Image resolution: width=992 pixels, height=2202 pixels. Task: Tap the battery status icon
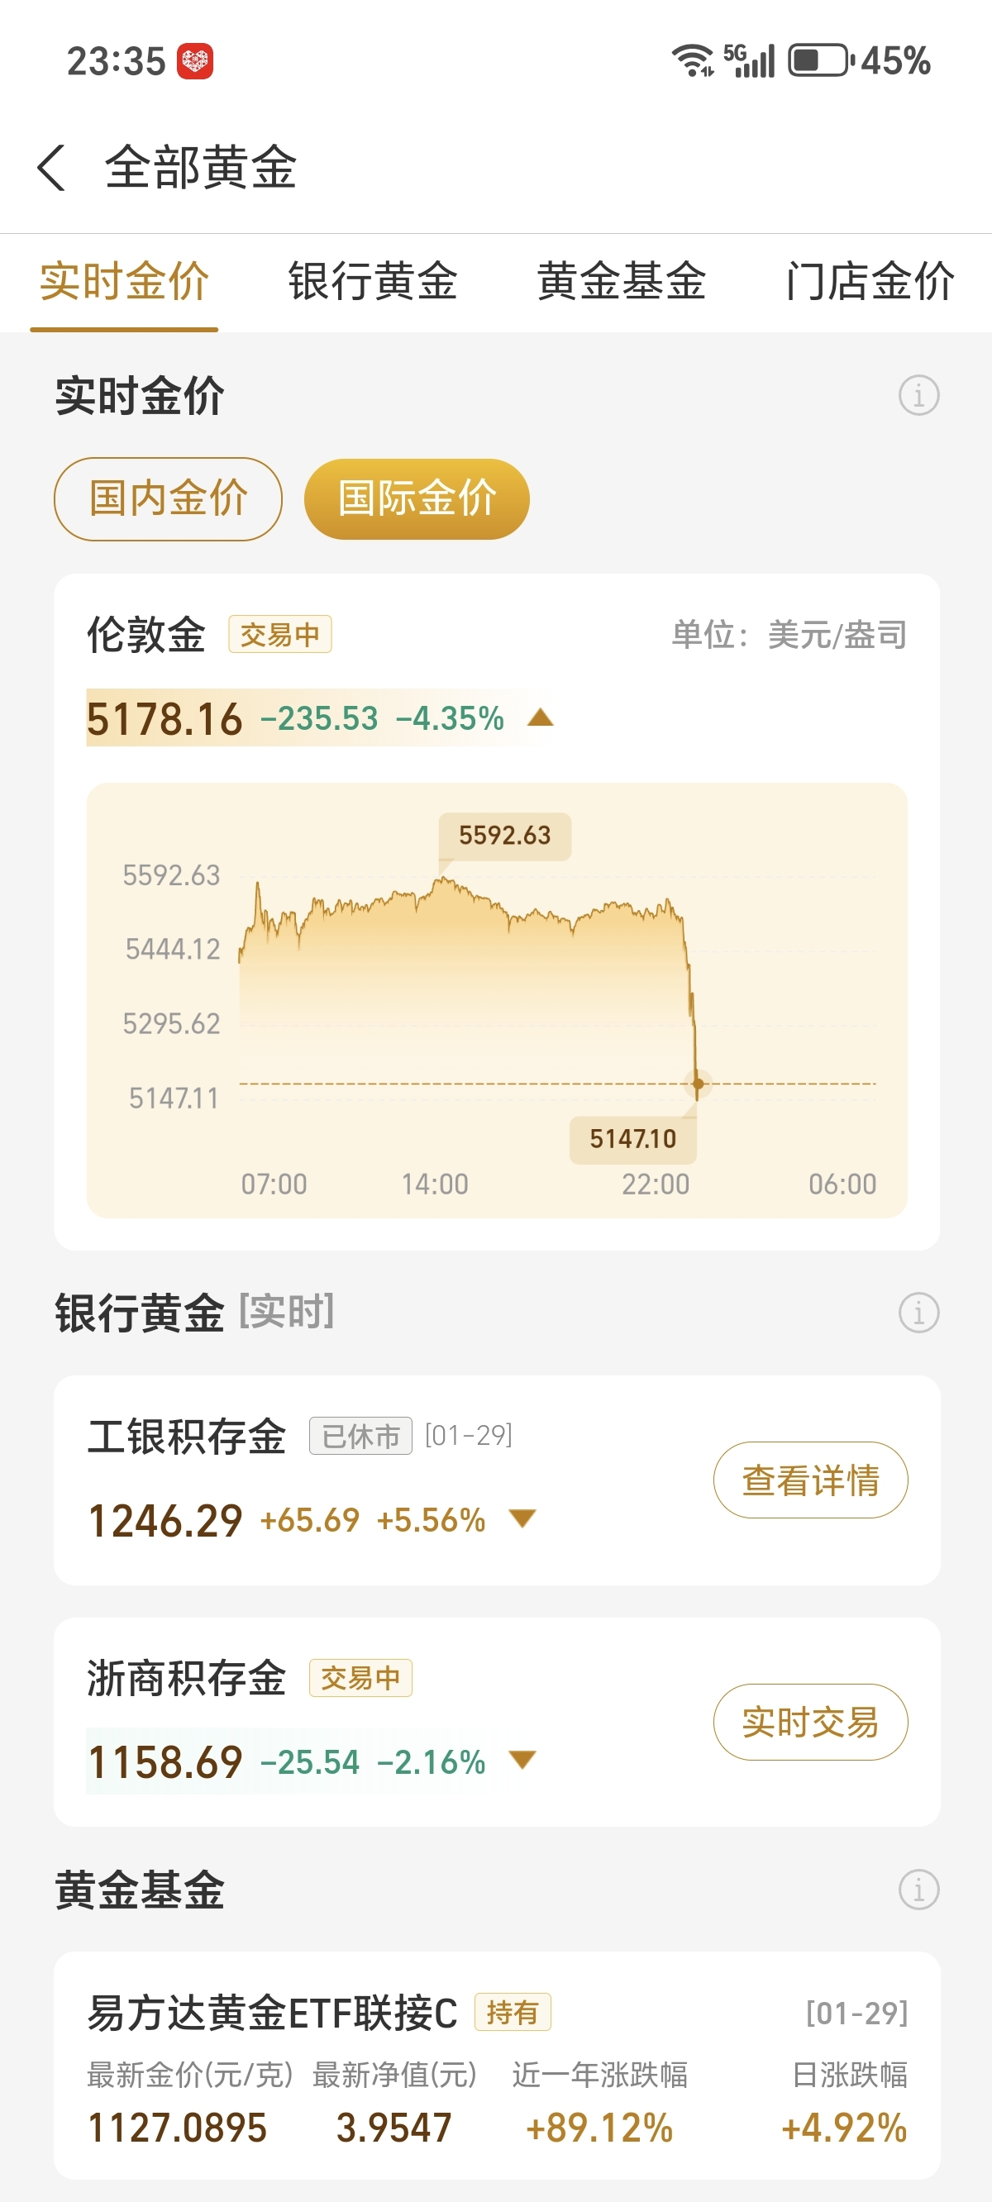tap(820, 60)
